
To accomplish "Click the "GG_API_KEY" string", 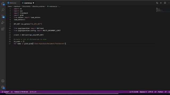I will [x=36, y=24].
